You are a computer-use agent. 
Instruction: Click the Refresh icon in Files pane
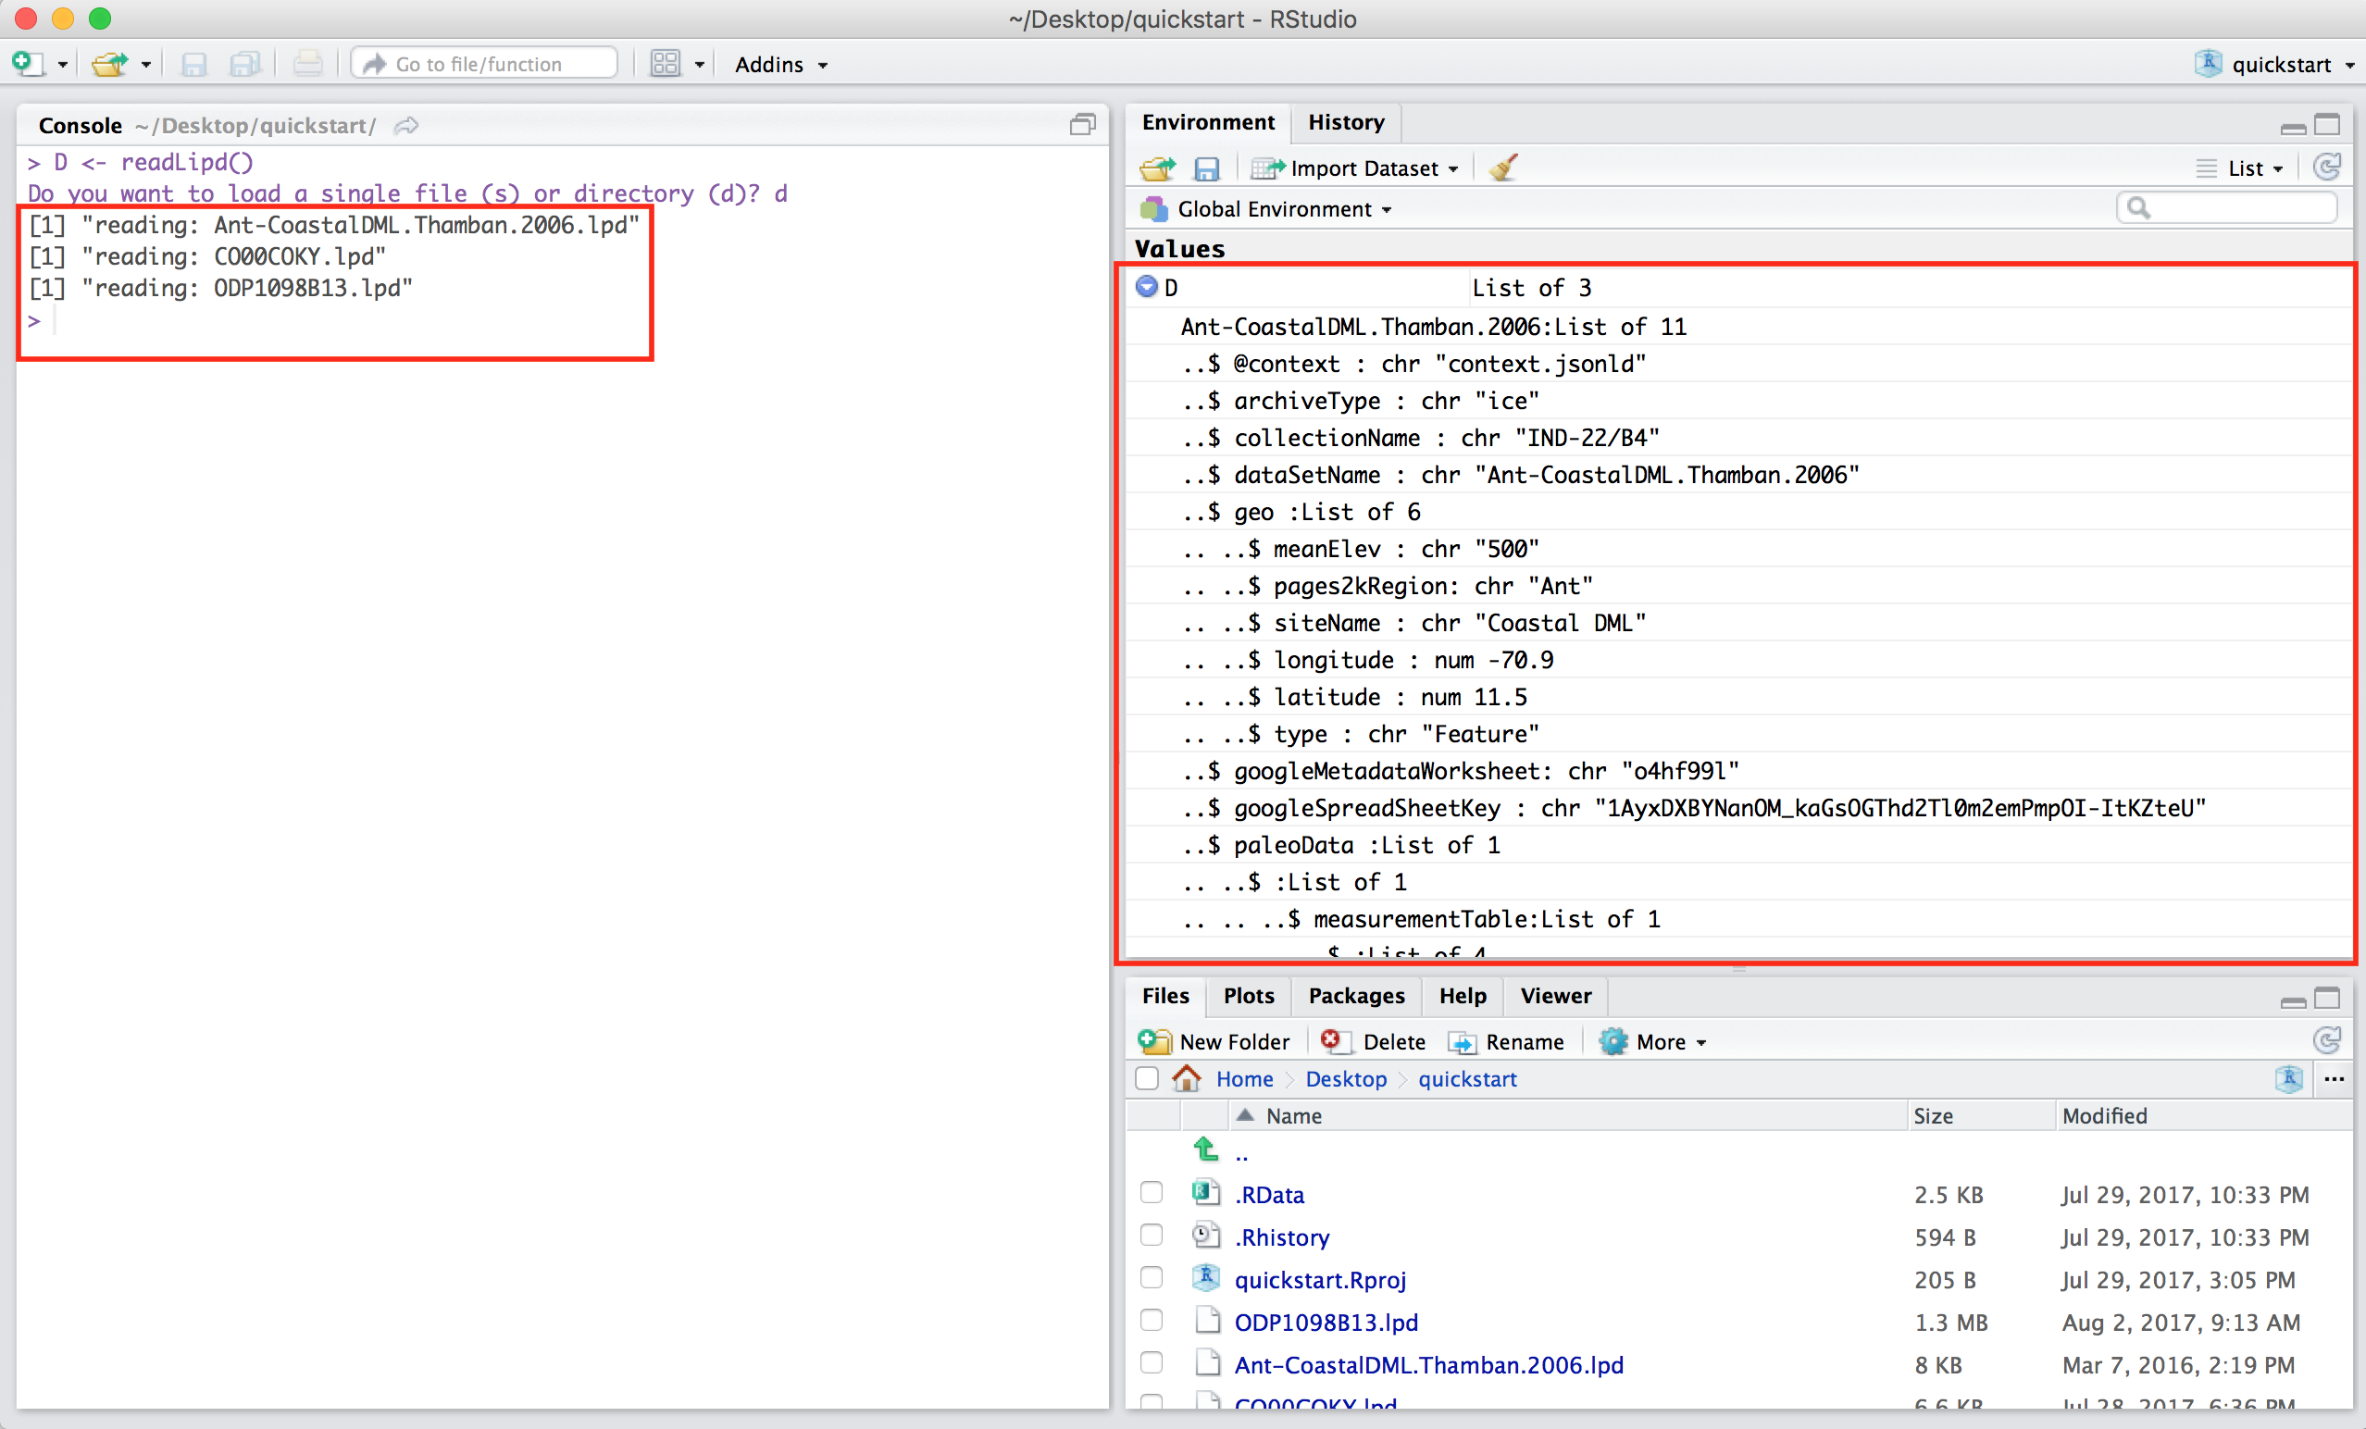click(x=2328, y=1041)
